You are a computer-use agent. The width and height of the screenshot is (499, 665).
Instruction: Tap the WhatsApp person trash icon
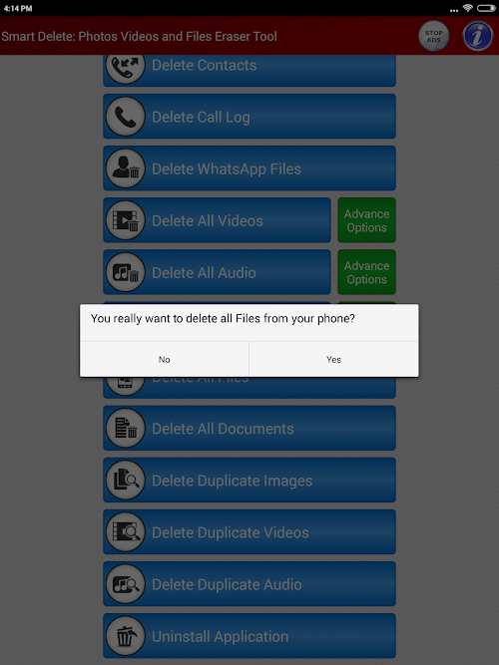pos(126,168)
